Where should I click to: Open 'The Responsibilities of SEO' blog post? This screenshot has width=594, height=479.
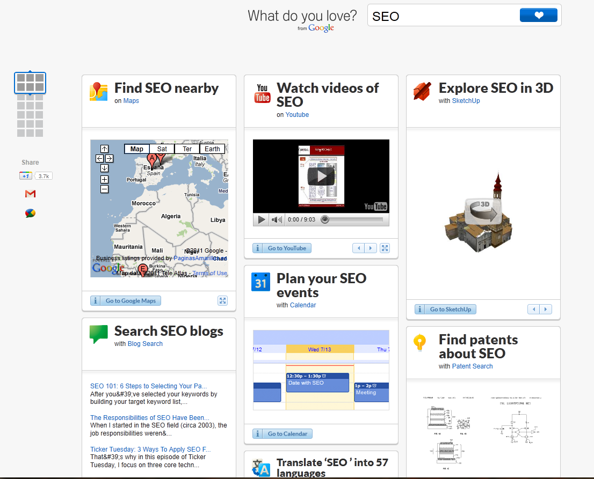tap(150, 418)
